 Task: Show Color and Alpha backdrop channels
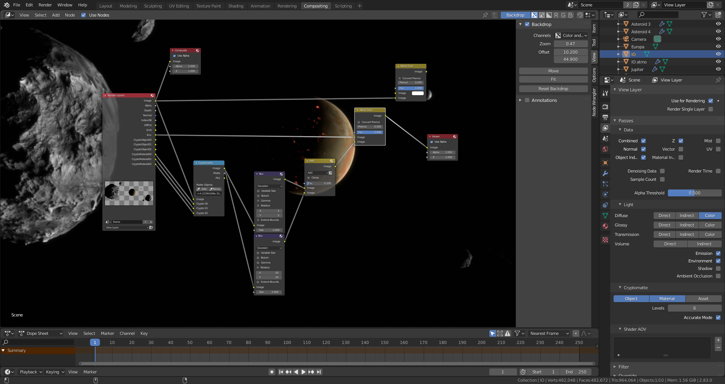(534, 15)
